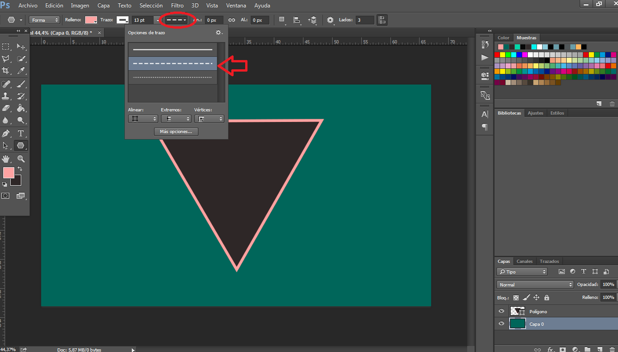618x352 pixels.
Task: Expand the Forma tool mode dropdown
Action: [44, 20]
